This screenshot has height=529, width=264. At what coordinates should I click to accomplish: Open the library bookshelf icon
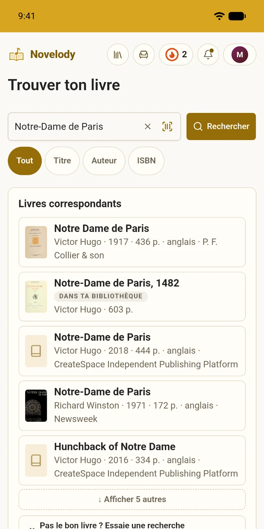tap(118, 54)
